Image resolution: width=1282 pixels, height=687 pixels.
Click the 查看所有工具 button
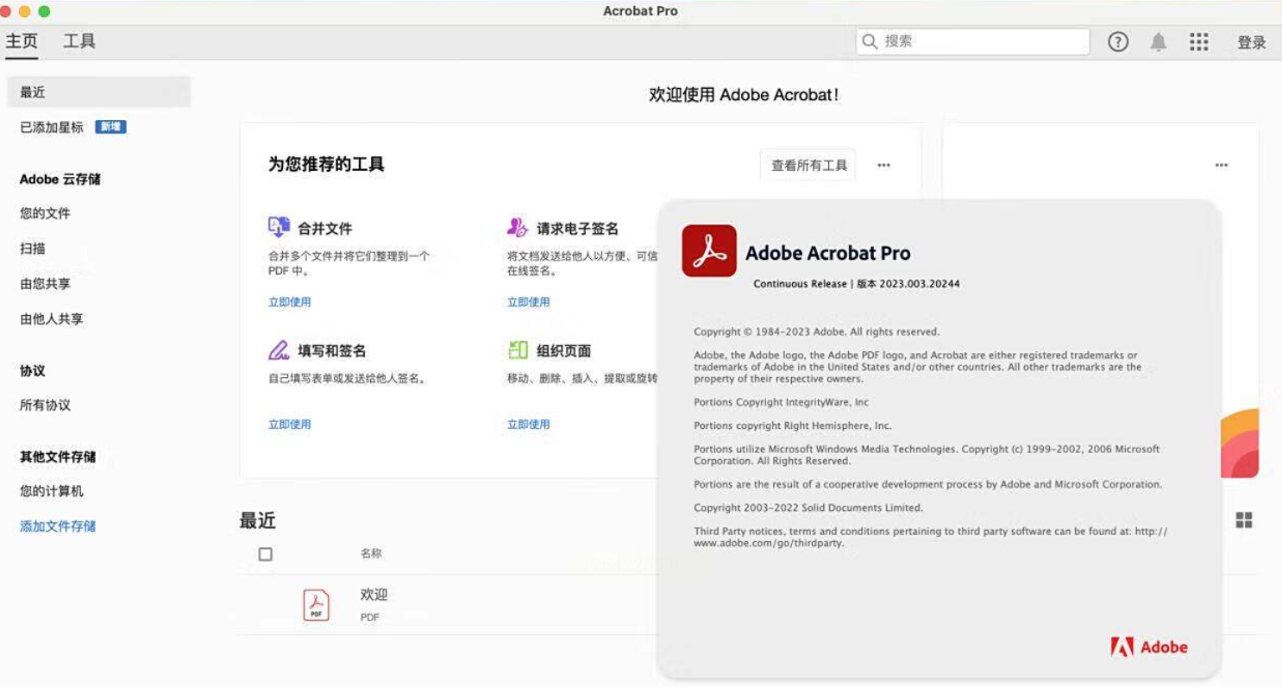808,166
